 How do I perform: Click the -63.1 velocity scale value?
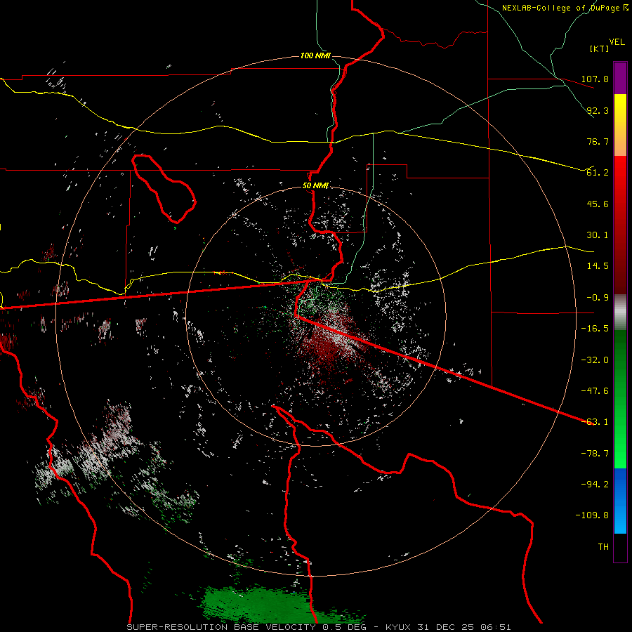tap(595, 422)
